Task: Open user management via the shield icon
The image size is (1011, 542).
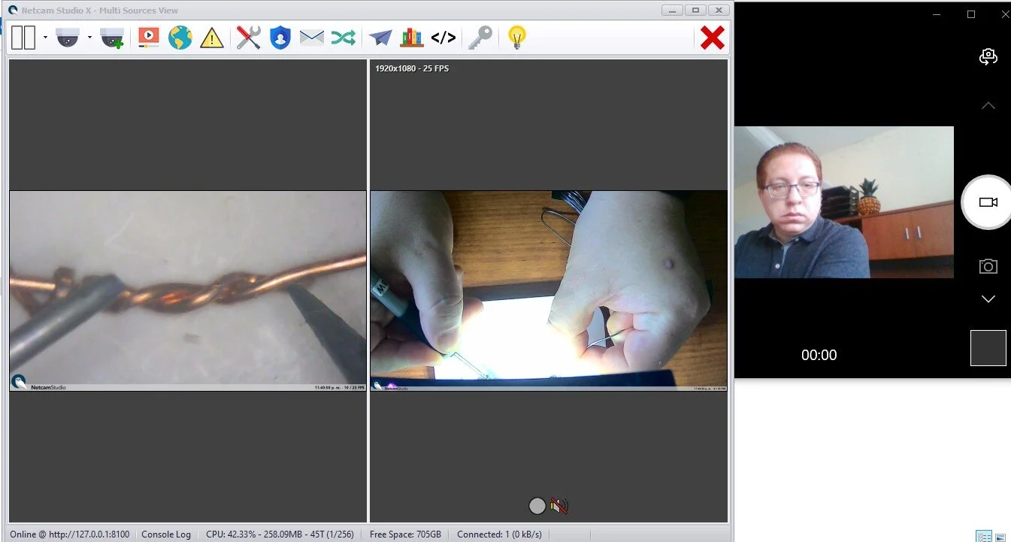Action: pyautogui.click(x=279, y=37)
